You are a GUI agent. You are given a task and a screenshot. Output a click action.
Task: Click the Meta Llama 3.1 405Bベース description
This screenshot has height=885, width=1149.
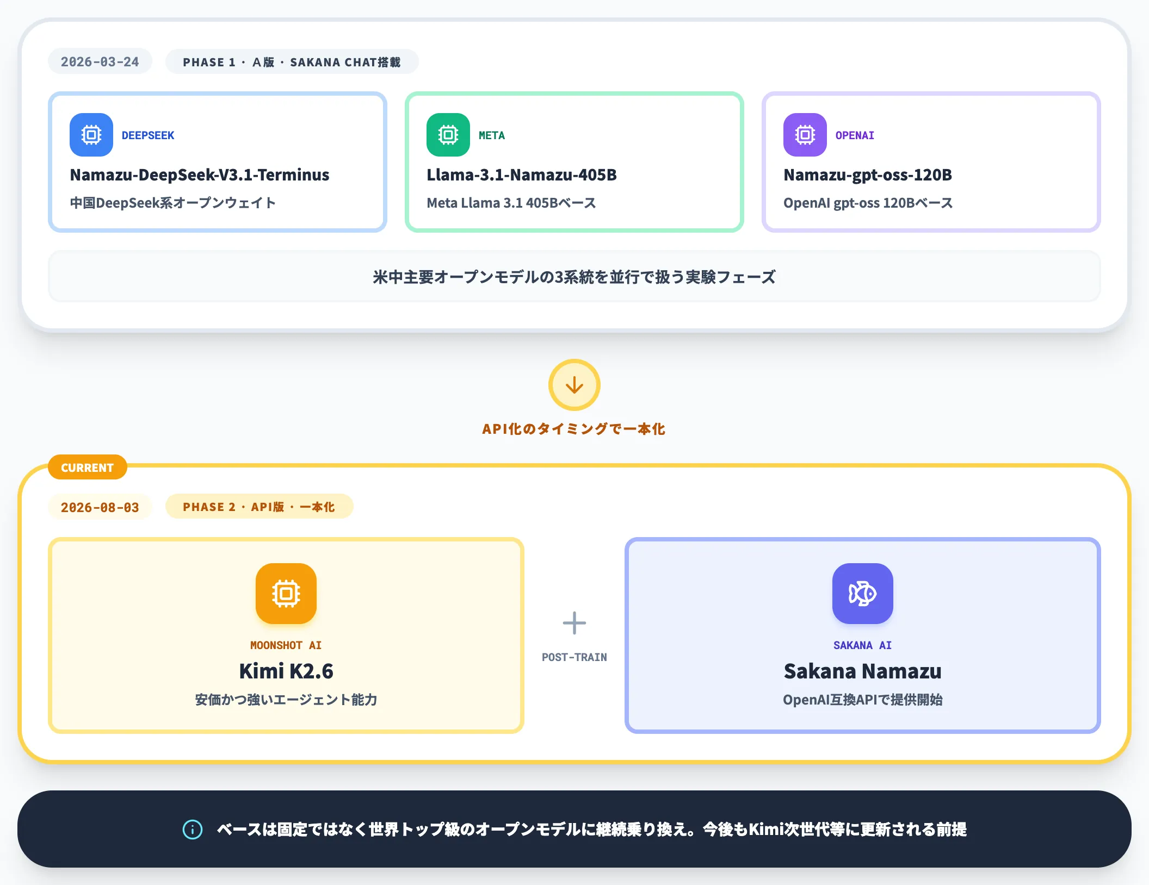tap(511, 203)
